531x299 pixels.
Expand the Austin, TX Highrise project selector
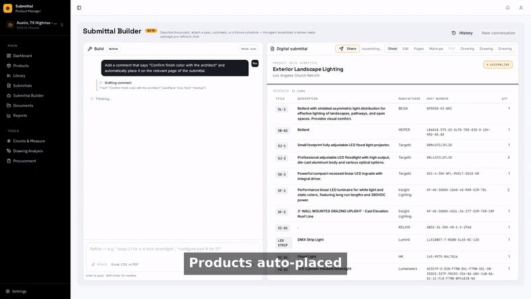coord(35,25)
